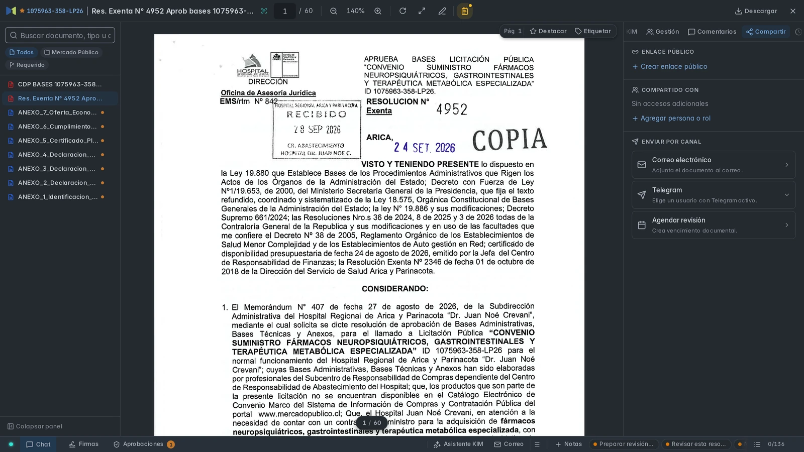Open the Aprobaciones section

coord(144,444)
